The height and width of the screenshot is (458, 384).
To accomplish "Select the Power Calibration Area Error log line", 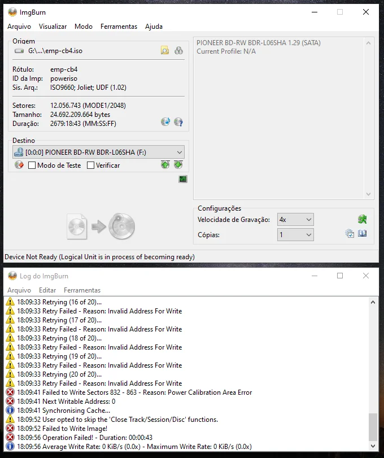I will tap(134, 392).
